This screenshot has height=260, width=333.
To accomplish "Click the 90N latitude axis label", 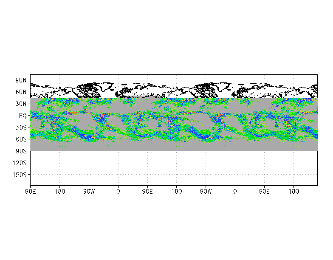I will pos(21,80).
